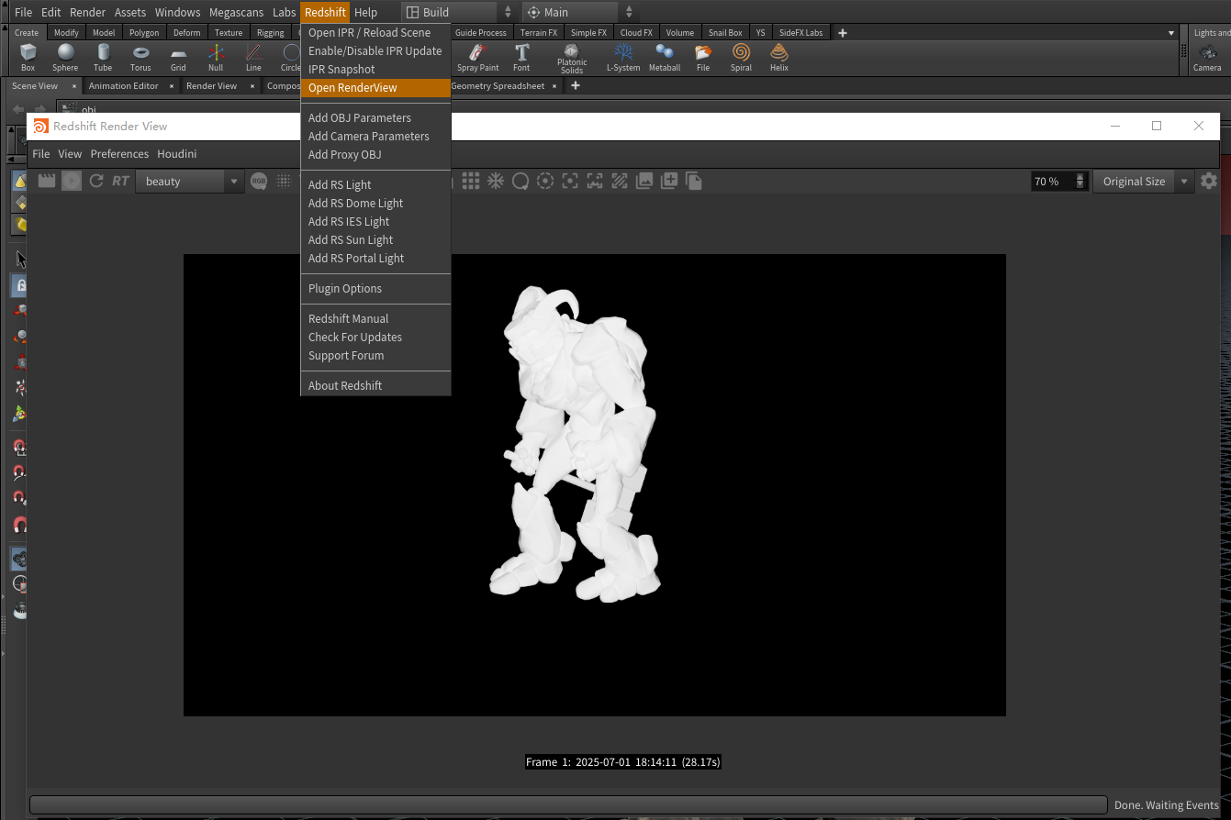Add a Metaball from the shelf
The width and height of the screenshot is (1231, 820).
tap(665, 57)
